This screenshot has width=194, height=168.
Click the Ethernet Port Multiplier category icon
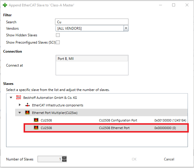[27, 112]
